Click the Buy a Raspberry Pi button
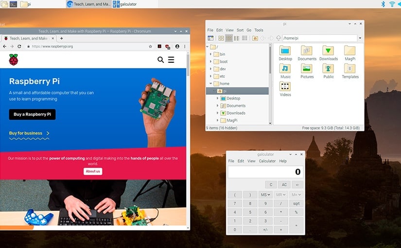Screen dimensions: 401x248 (32, 114)
